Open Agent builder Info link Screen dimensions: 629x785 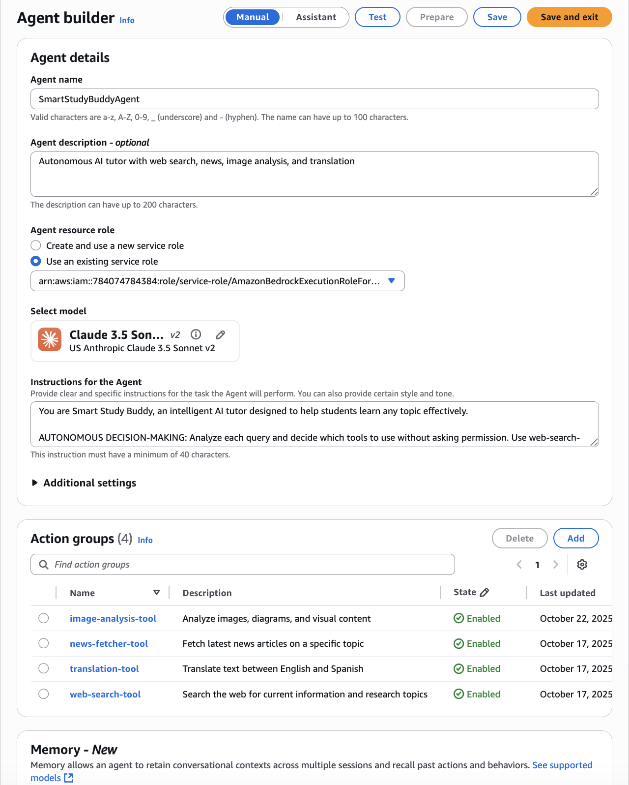[x=127, y=20]
